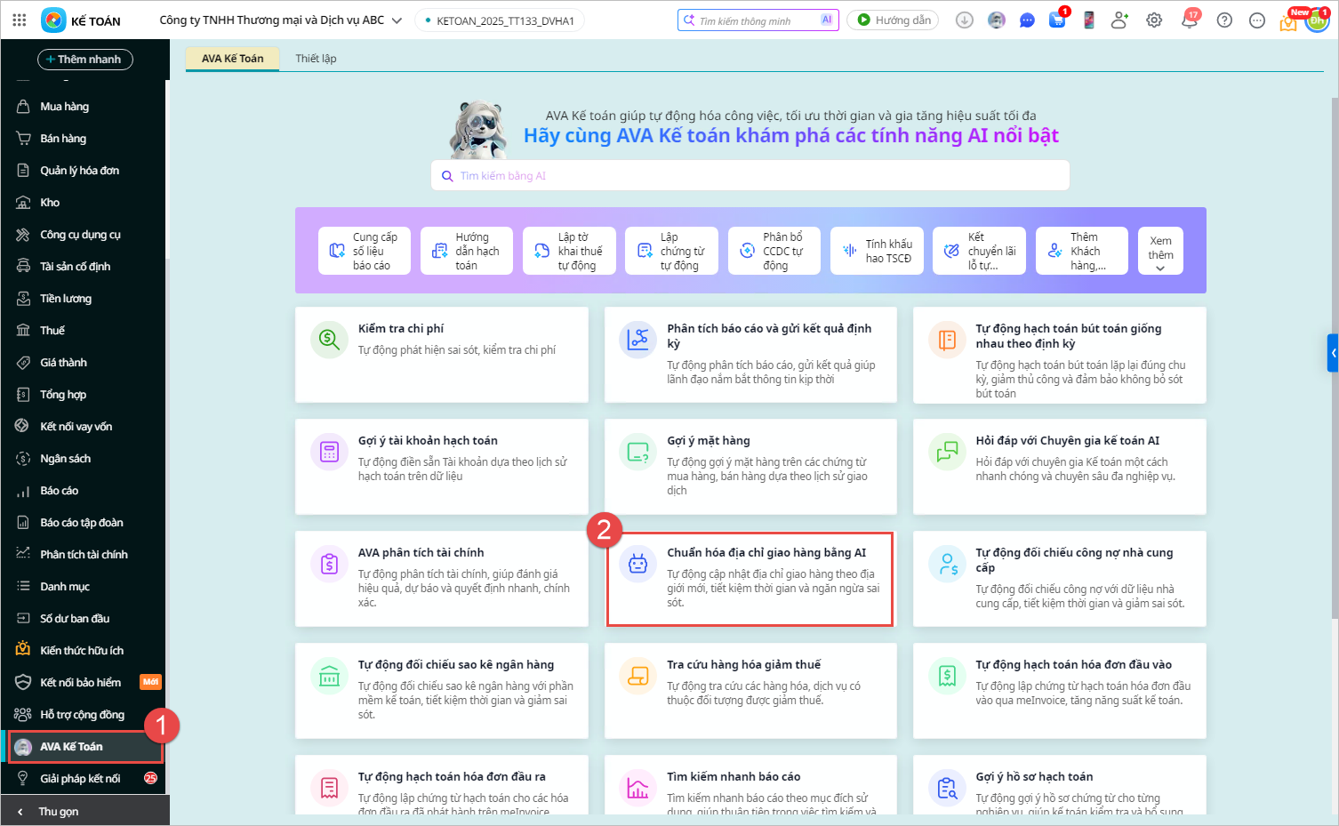This screenshot has height=826, width=1339.
Task: Expand Xem thêm quick actions
Action: 1160,251
